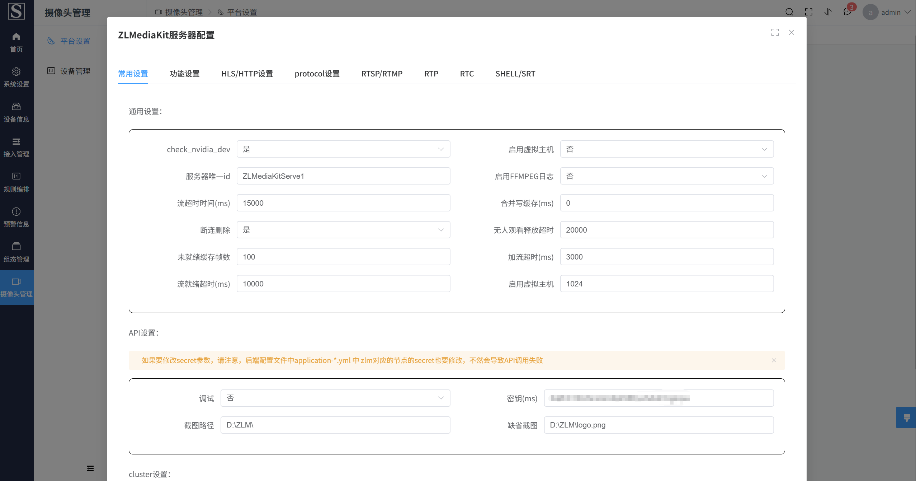Switch to the HLS/HTTP设置 tab
This screenshot has height=481, width=916.
247,74
